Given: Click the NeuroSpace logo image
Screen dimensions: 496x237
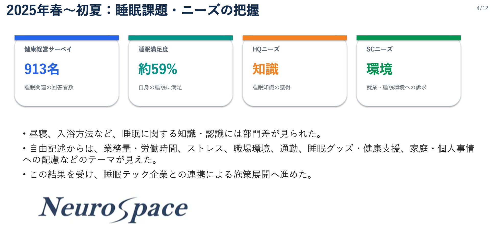Looking at the screenshot, I should pyautogui.click(x=113, y=210).
